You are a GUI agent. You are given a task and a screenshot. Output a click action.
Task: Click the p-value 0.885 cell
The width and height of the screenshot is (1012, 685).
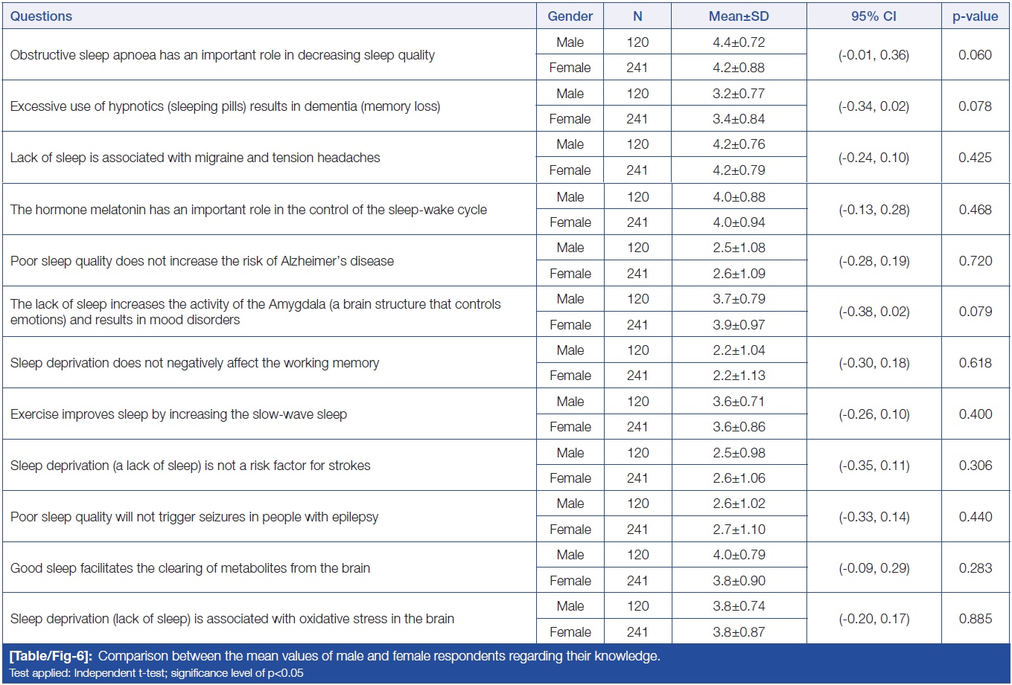pos(975,619)
